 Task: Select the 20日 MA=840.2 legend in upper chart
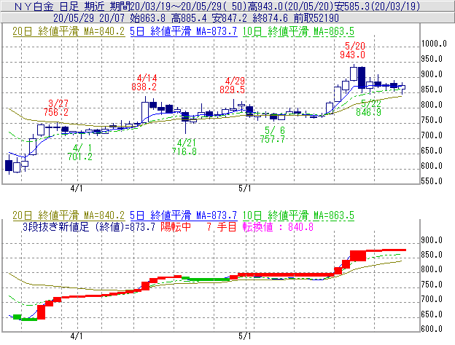click(x=69, y=31)
